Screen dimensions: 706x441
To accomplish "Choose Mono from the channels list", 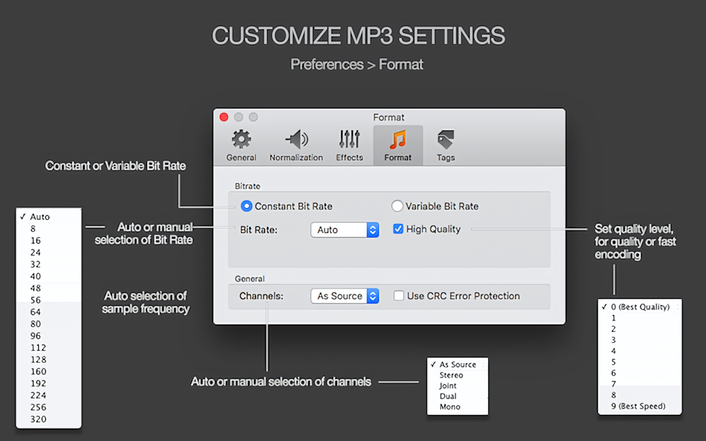I will [450, 406].
